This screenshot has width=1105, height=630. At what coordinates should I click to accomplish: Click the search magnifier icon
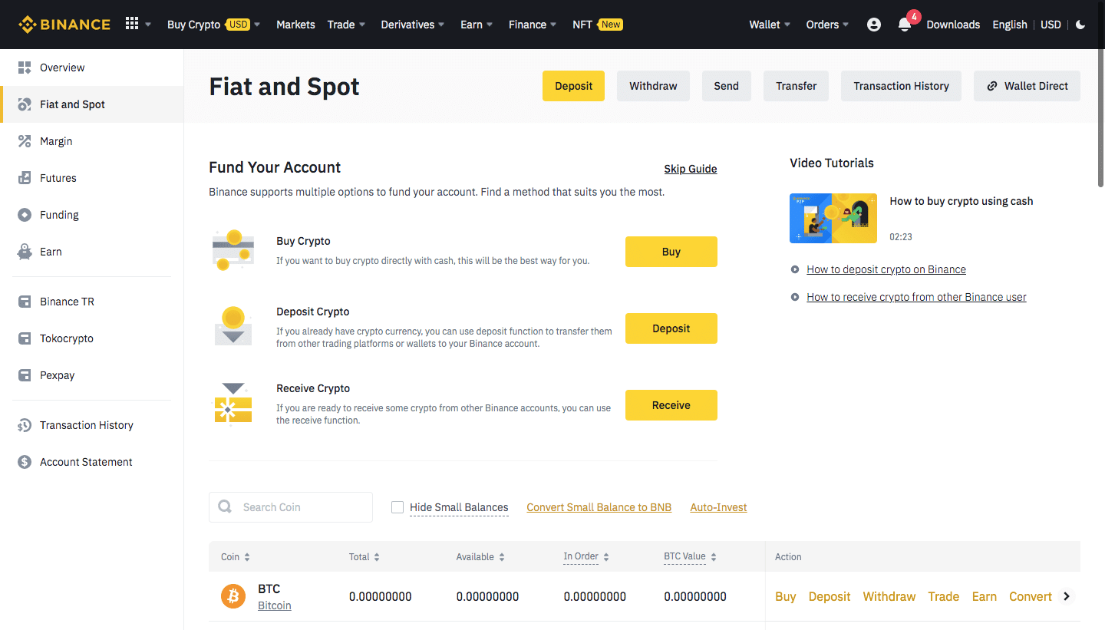(225, 506)
